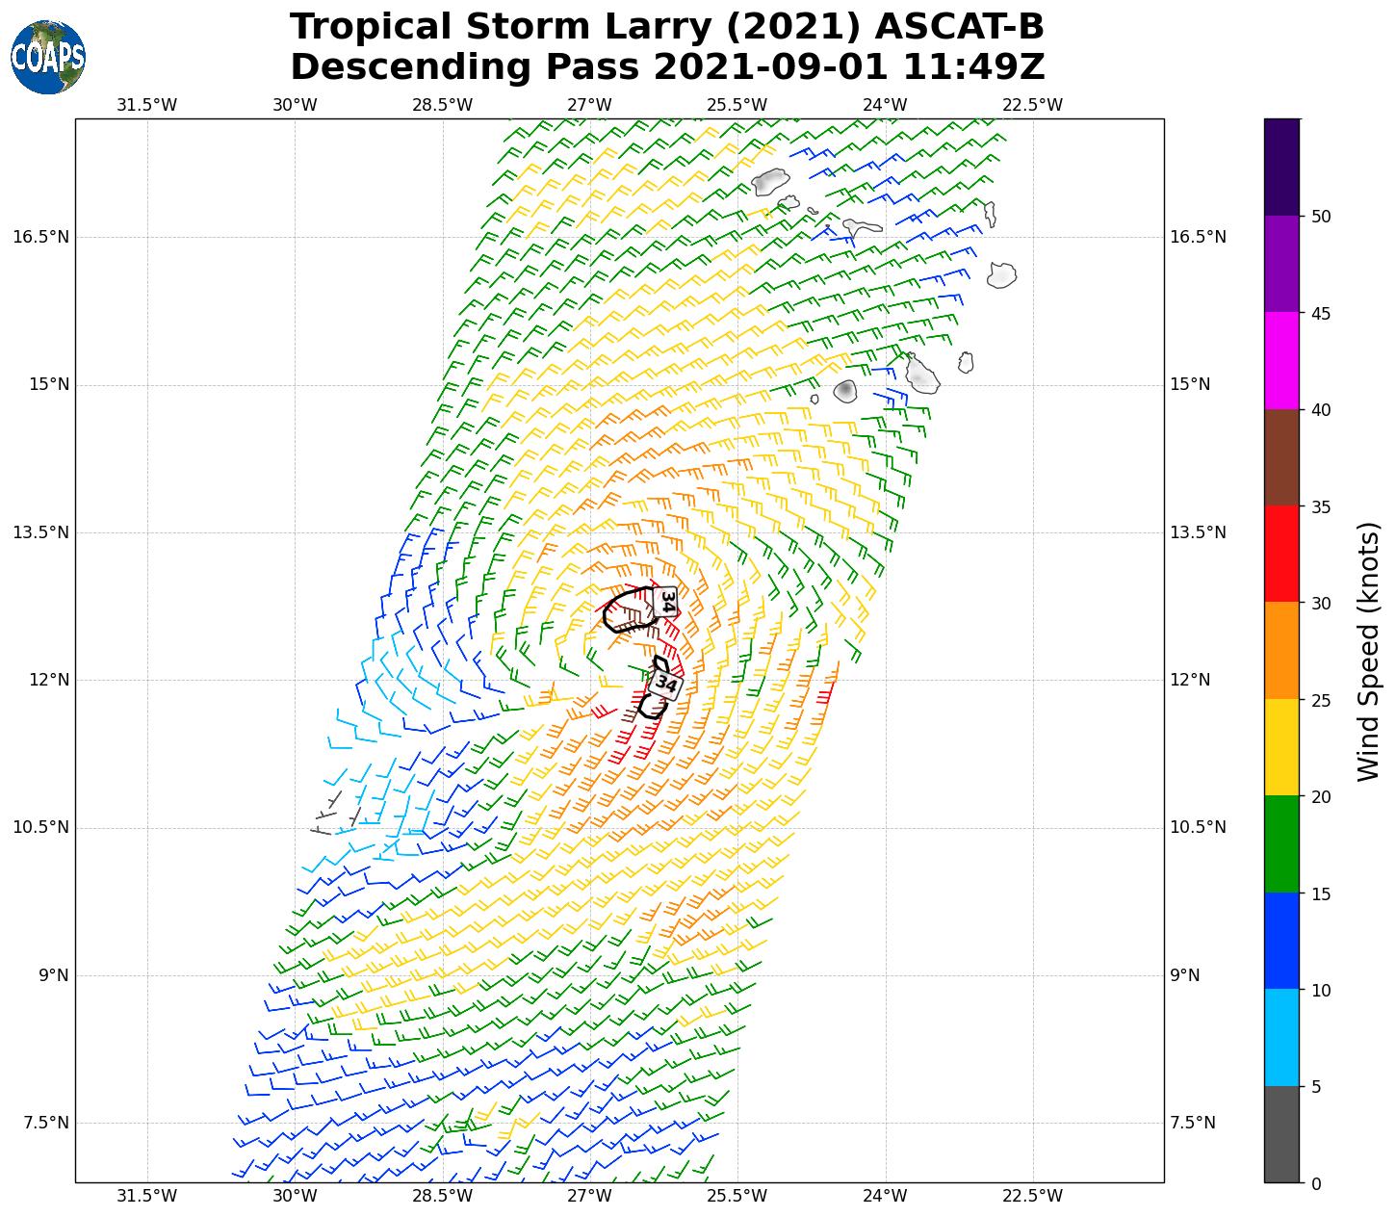
Task: Pick the yellow 20–25 knot colorbar segment
Action: [x=1281, y=748]
